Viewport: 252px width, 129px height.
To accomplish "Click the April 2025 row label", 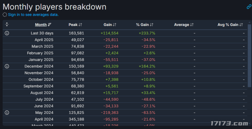I will pos(44,40).
